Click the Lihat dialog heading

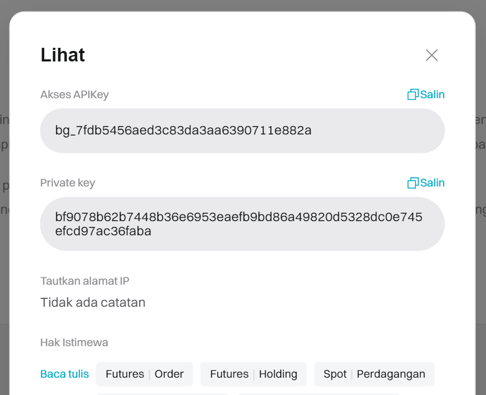(63, 55)
